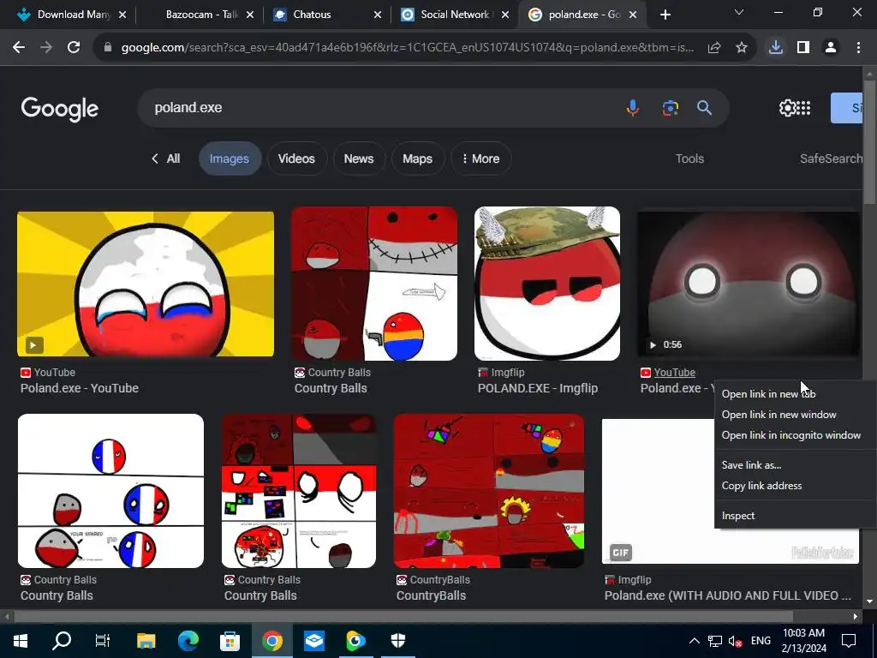Open the Tools options
877x658 pixels.
pyautogui.click(x=689, y=159)
